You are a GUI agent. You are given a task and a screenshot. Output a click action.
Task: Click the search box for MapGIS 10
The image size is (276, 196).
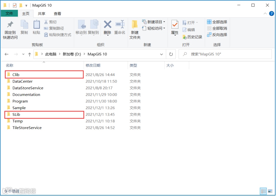pos(225,54)
